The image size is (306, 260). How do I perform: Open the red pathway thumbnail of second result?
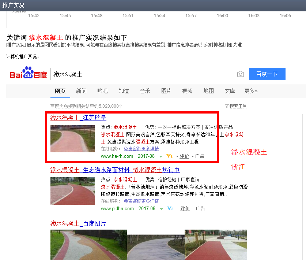(x=72, y=191)
